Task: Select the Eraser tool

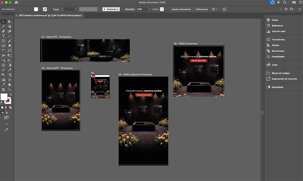Action: (x=9, y=46)
